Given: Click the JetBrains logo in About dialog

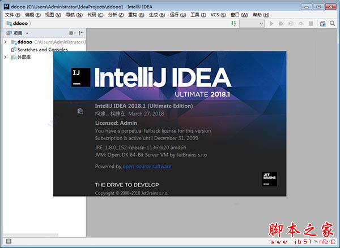Looking at the screenshot, I should coord(270,179).
